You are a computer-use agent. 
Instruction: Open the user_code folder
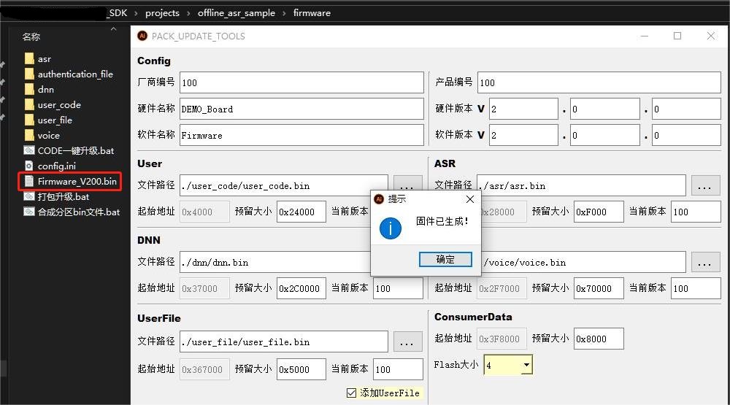point(58,105)
